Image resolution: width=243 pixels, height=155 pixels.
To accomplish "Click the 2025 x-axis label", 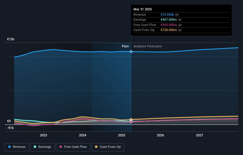I will point(122,135).
